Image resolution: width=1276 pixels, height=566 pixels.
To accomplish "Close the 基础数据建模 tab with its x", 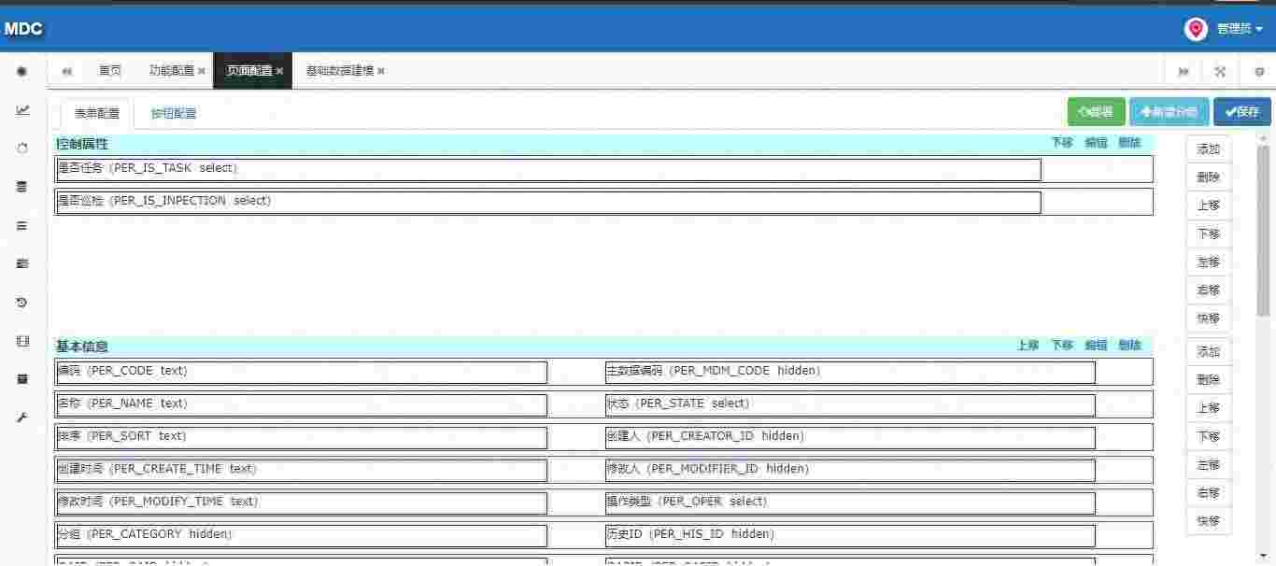I will pos(381,71).
